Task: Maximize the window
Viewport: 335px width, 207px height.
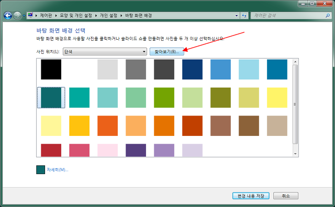Action: 312,4
